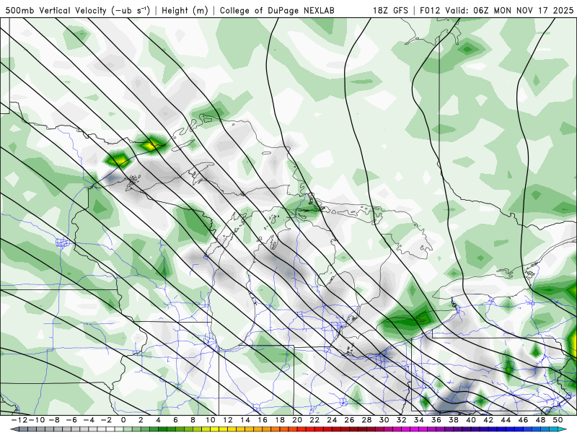
Task: Click the '10' color scale label
Action: pyautogui.click(x=211, y=420)
